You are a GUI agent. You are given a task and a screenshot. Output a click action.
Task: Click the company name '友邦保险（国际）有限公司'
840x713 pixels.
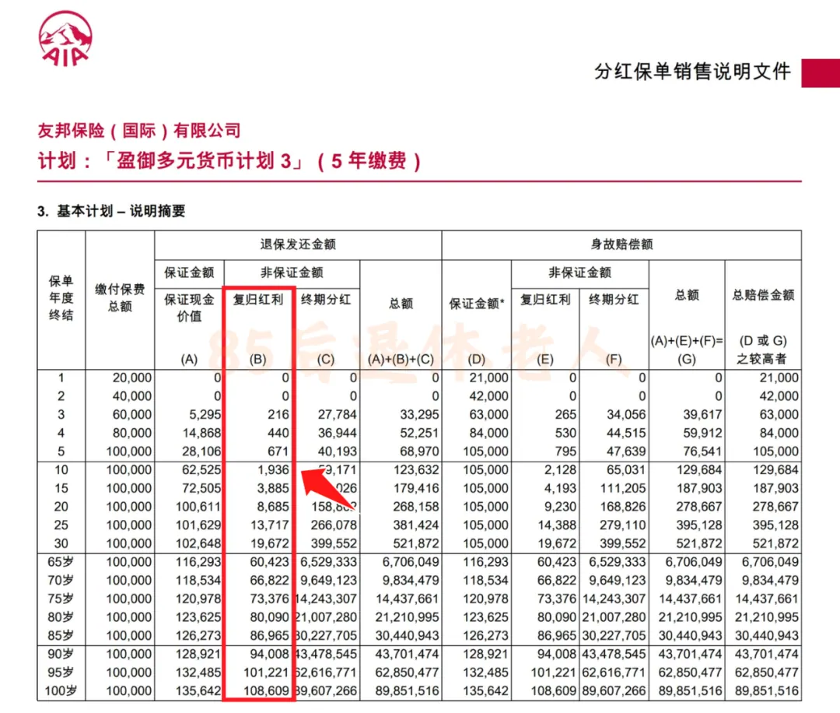point(138,130)
